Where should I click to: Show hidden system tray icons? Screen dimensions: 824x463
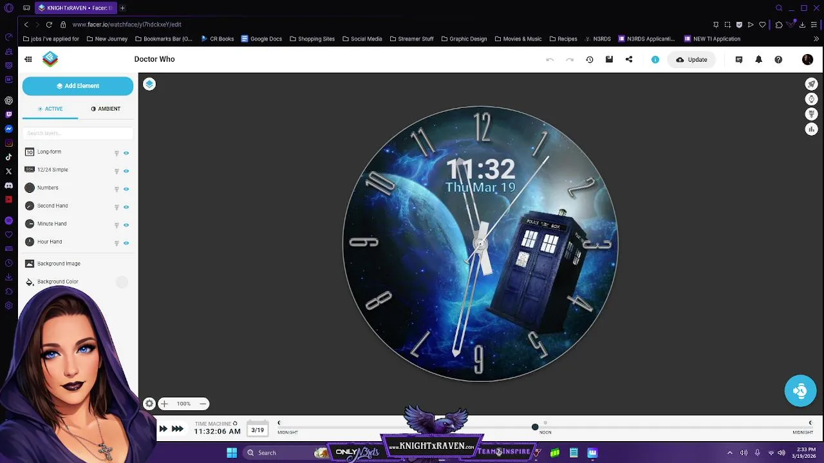pyautogui.click(x=729, y=453)
